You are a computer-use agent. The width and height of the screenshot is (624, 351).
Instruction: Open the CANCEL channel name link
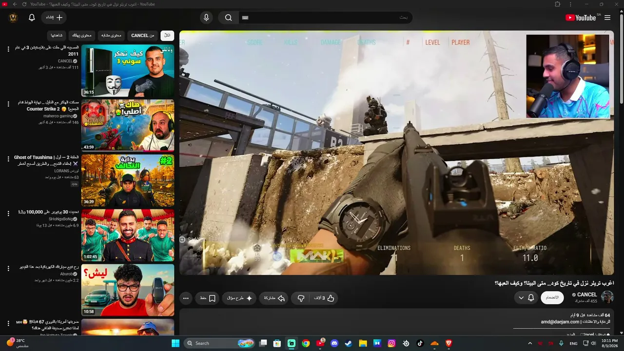(587, 294)
